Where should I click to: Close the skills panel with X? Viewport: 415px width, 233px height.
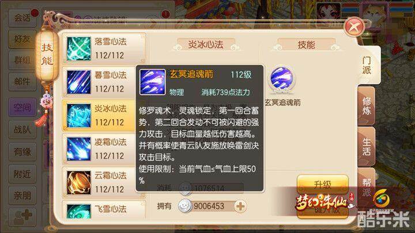[x=354, y=26]
